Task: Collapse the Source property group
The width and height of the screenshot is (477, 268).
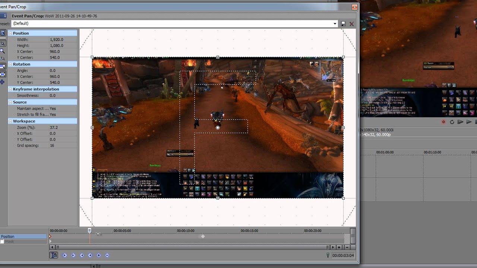Action: (x=10, y=102)
